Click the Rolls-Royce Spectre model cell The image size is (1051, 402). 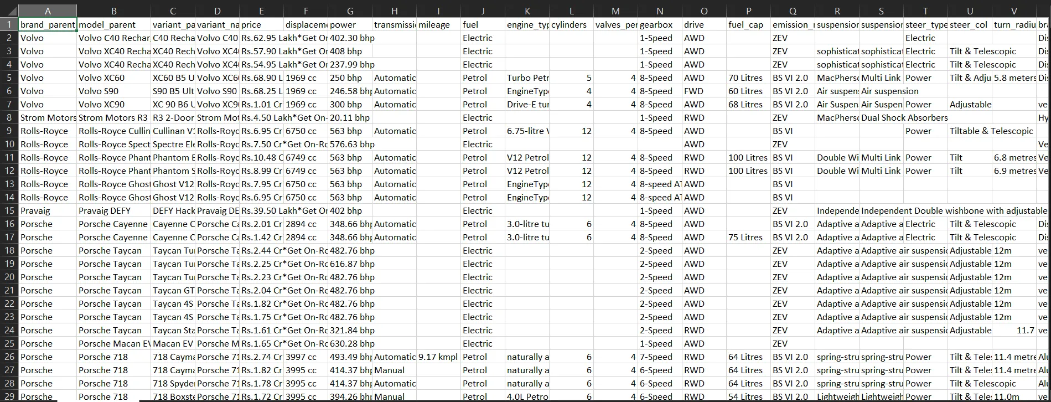pos(113,144)
